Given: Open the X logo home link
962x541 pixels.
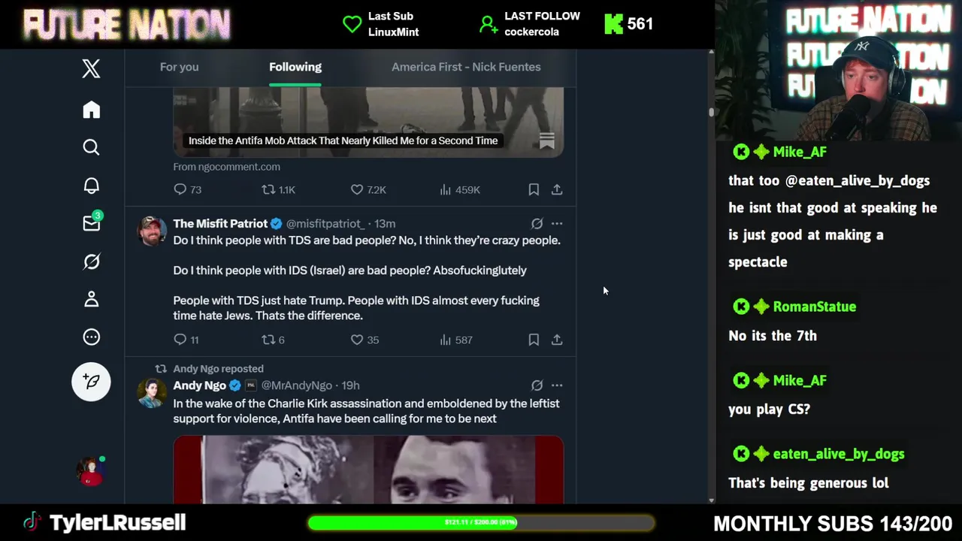Looking at the screenshot, I should [91, 68].
